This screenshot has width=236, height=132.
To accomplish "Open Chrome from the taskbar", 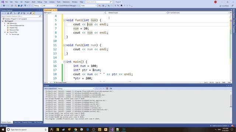I will point(75,129).
